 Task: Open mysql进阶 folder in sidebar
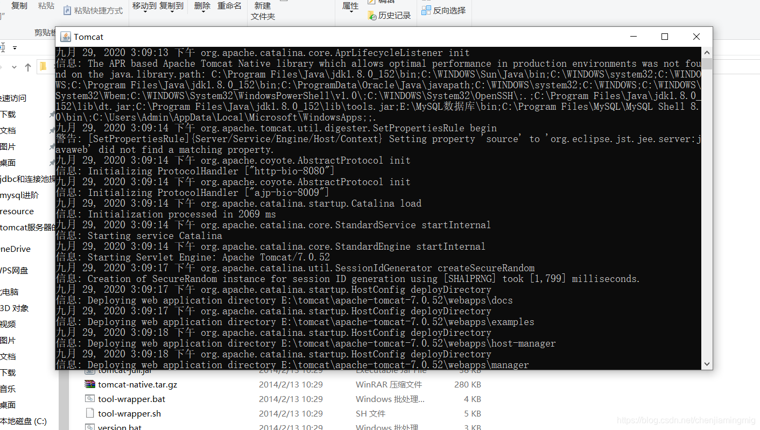[x=19, y=195]
